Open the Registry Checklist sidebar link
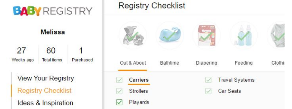Screen dimensions: 292x109 [44, 91]
